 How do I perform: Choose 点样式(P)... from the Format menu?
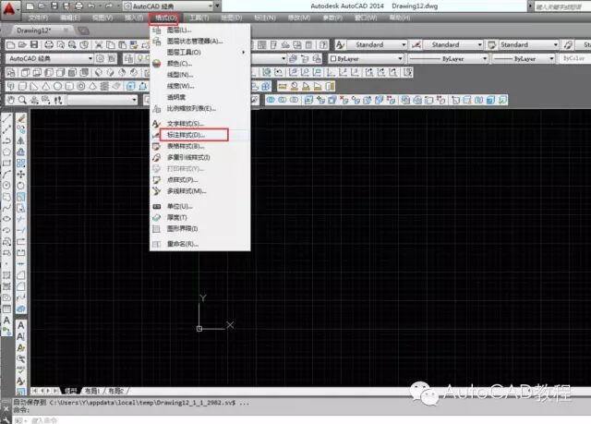(x=200, y=180)
